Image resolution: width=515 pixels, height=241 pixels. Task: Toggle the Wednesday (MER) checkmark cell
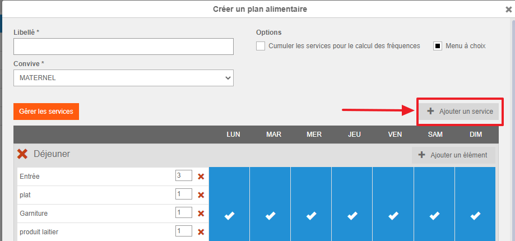(311, 216)
